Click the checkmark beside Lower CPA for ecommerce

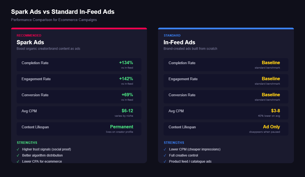coord(18,162)
